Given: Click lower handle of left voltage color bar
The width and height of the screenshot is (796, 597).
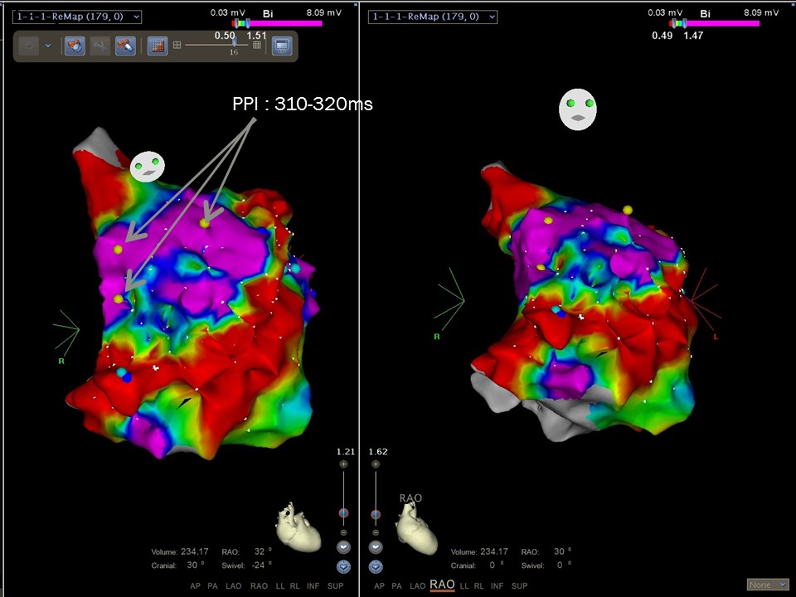Looking at the screenshot, I should coord(236,23).
